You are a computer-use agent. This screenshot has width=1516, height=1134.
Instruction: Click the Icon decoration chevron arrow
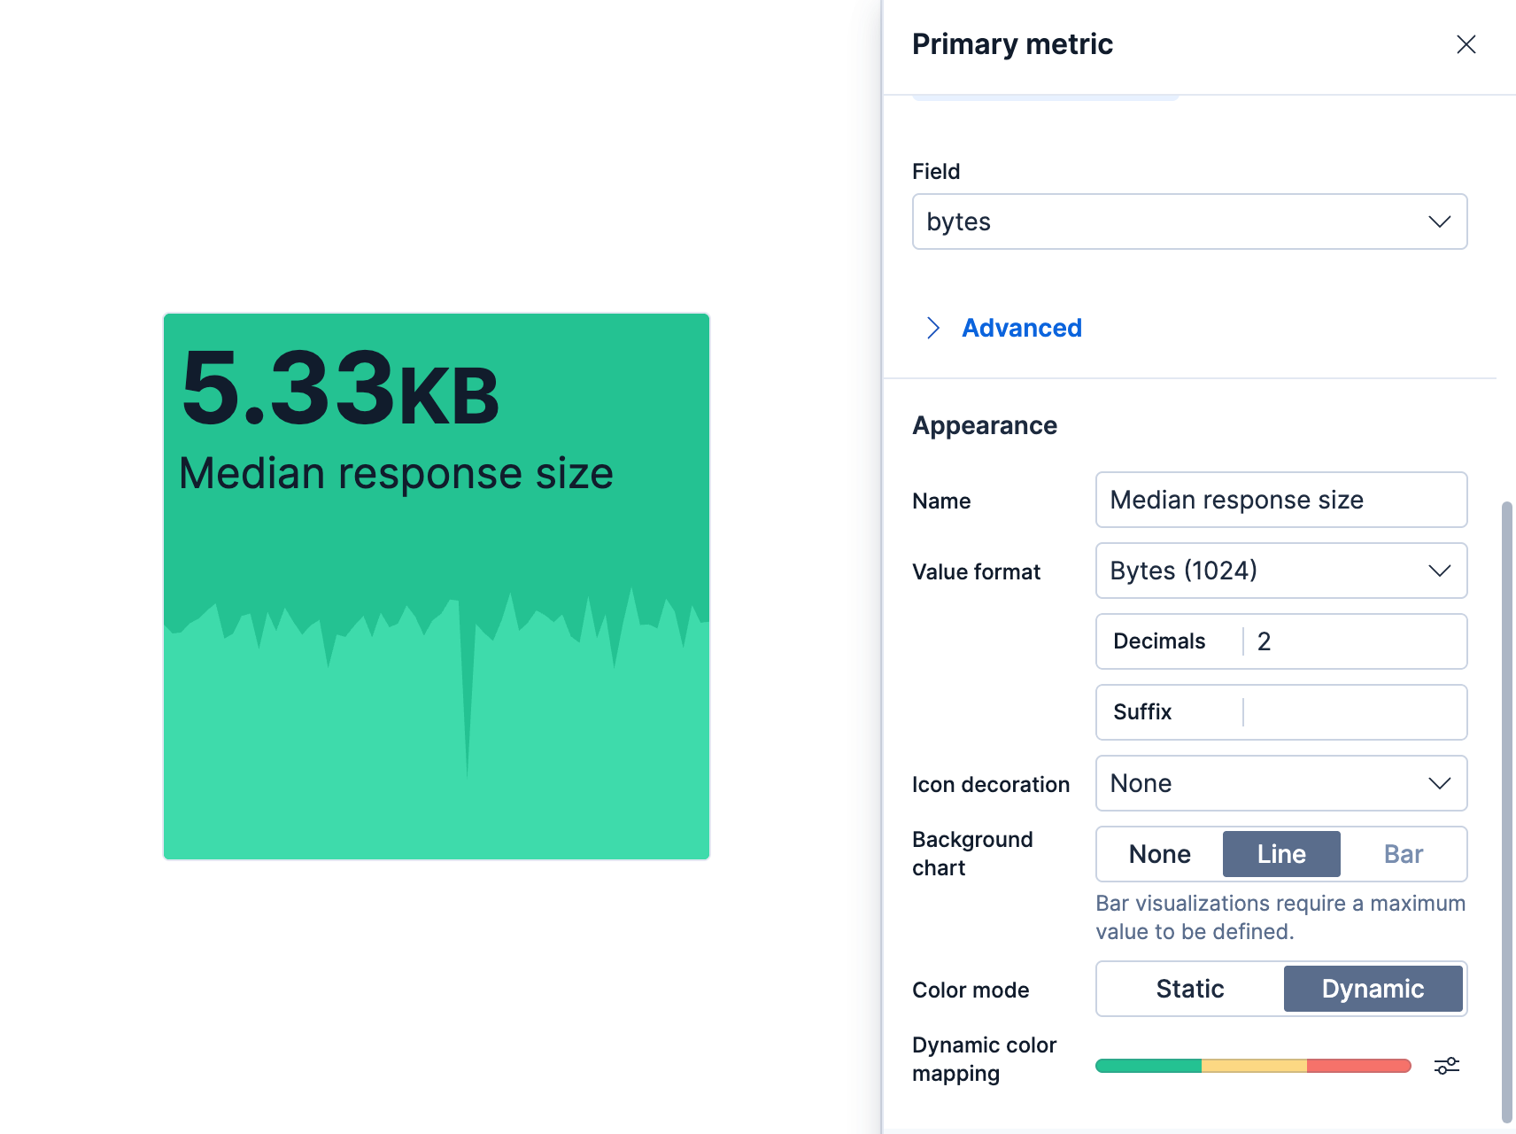1441,783
